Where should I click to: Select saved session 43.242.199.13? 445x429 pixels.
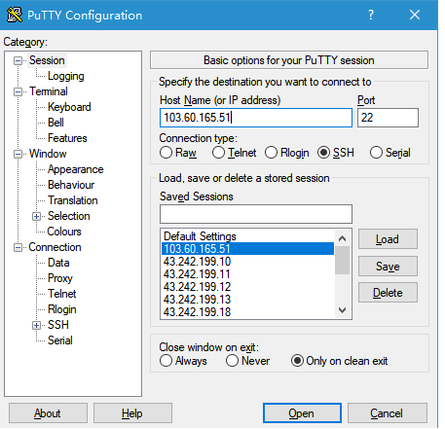pos(247,300)
